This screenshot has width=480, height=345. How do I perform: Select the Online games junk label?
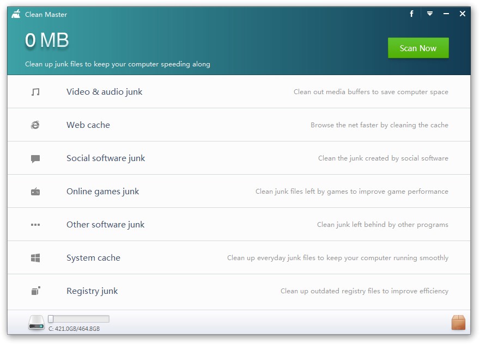(102, 192)
